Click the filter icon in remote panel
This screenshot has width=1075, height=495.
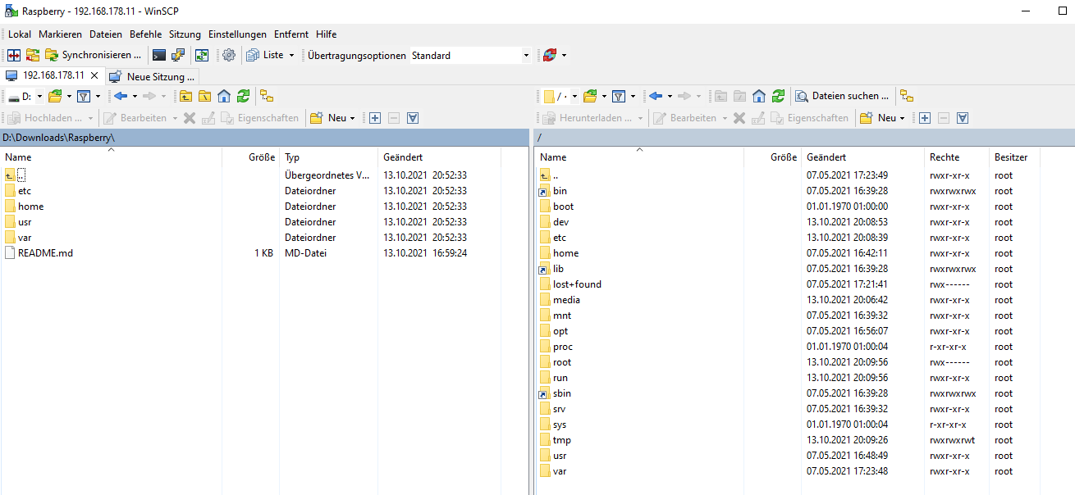tap(618, 96)
